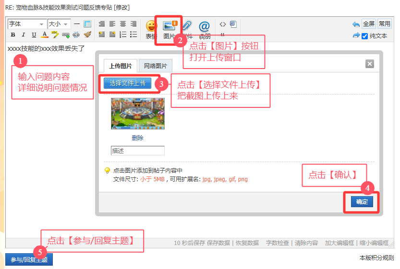Insert a table via table icon

[x=87, y=24]
